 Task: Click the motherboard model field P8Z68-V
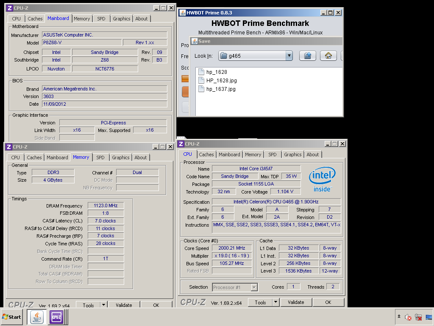[82, 42]
